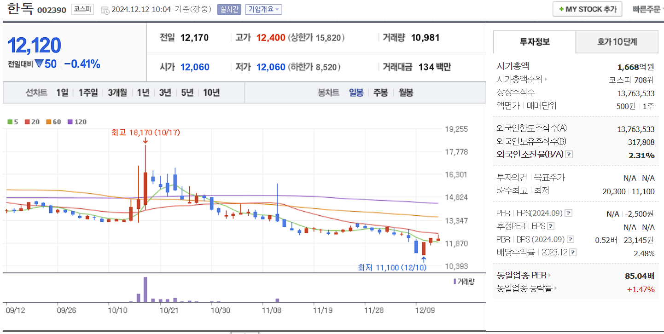Click the 배당수익률 2023.12 help icon
Screen dimensions: 664x334
573,253
